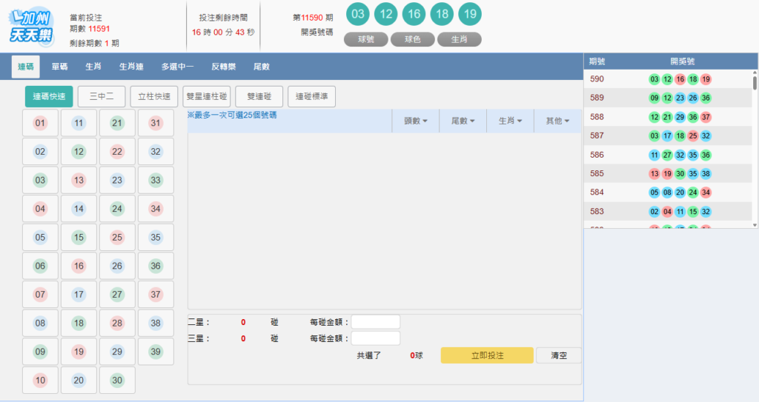Switch to the 單碼 tab

coord(60,67)
